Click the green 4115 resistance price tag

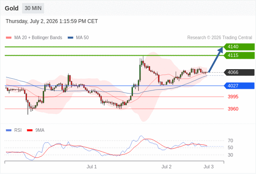pyautogui.click(x=239, y=56)
